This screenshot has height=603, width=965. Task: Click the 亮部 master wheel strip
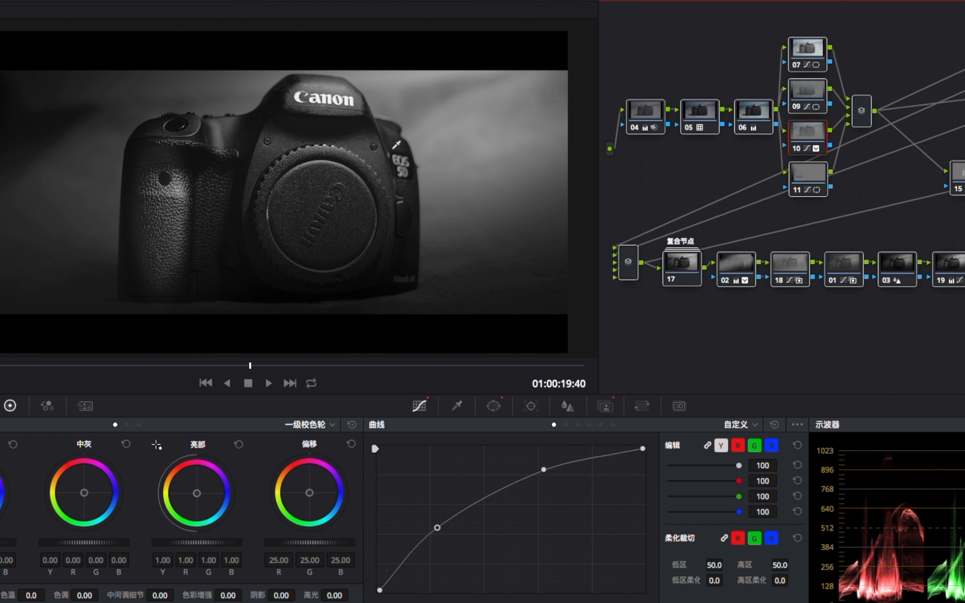pyautogui.click(x=196, y=542)
